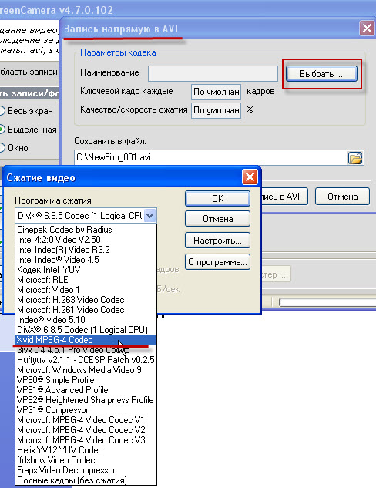
Task: Click the Наименование codec name field
Action: pyautogui.click(x=213, y=73)
